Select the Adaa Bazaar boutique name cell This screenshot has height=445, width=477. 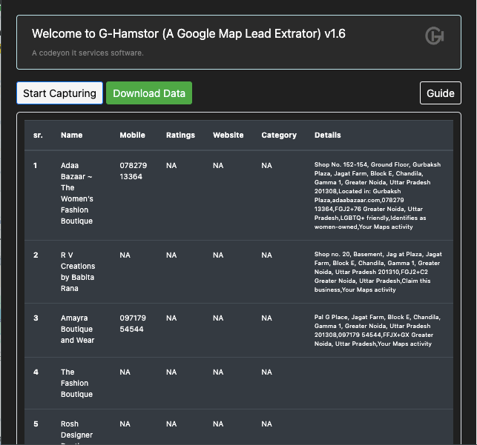pyautogui.click(x=76, y=193)
